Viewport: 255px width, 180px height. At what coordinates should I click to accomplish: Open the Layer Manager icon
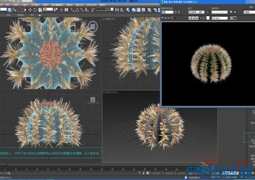[128, 10]
